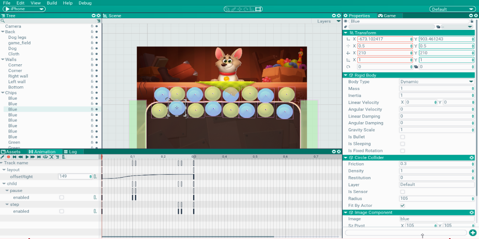Click the record button in animation toolbar
This screenshot has height=239, width=479.
[x=8, y=157]
